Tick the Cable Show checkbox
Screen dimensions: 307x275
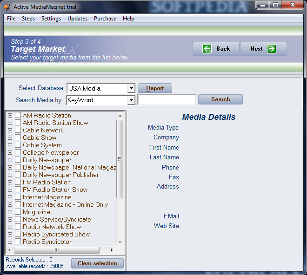(x=18, y=137)
